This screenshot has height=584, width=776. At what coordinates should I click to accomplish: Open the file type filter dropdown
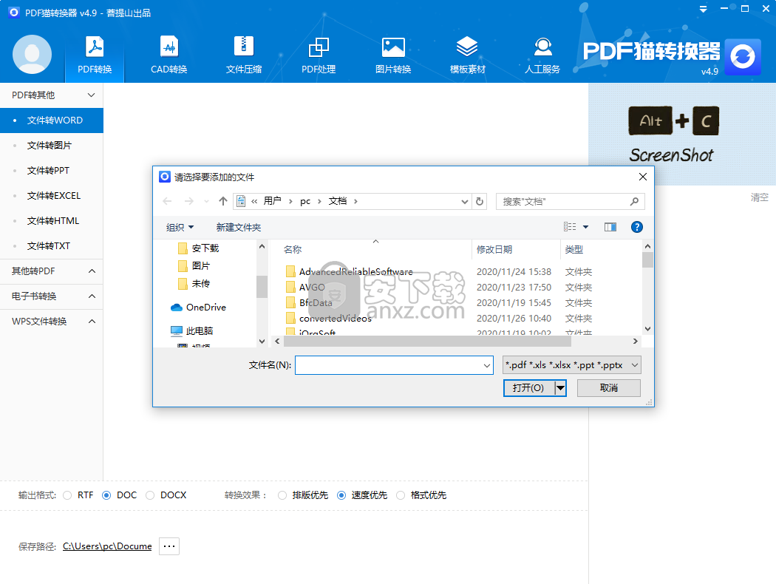pyautogui.click(x=571, y=365)
